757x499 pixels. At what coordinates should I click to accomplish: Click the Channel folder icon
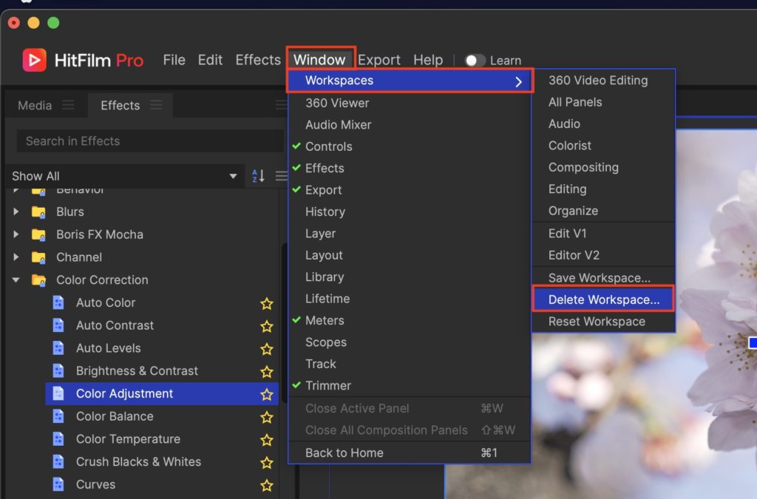click(x=38, y=257)
